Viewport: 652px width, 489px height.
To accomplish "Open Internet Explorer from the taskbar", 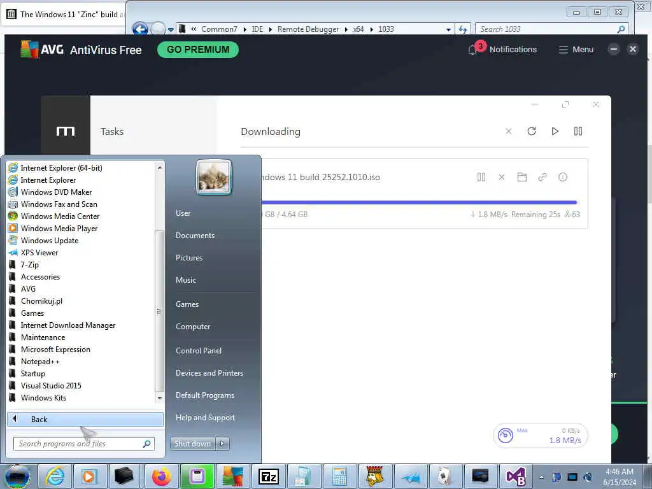I will [x=55, y=476].
